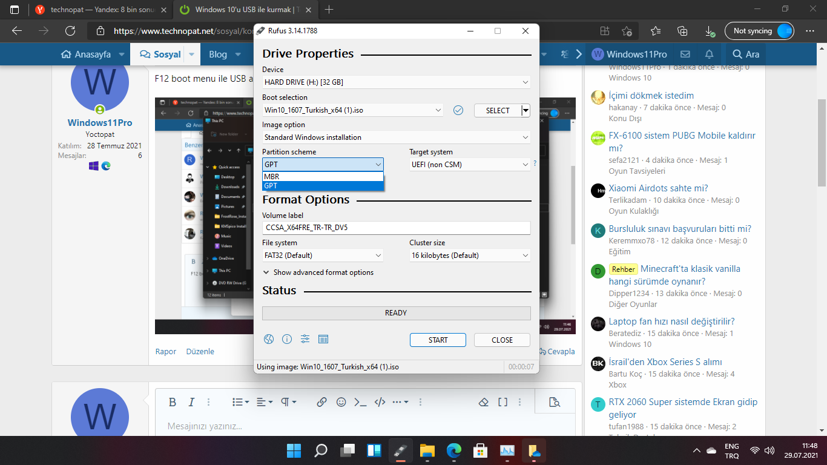This screenshot has height=465, width=827.
Task: Insert a code block with the angle-brackets icon
Action: pyautogui.click(x=380, y=402)
